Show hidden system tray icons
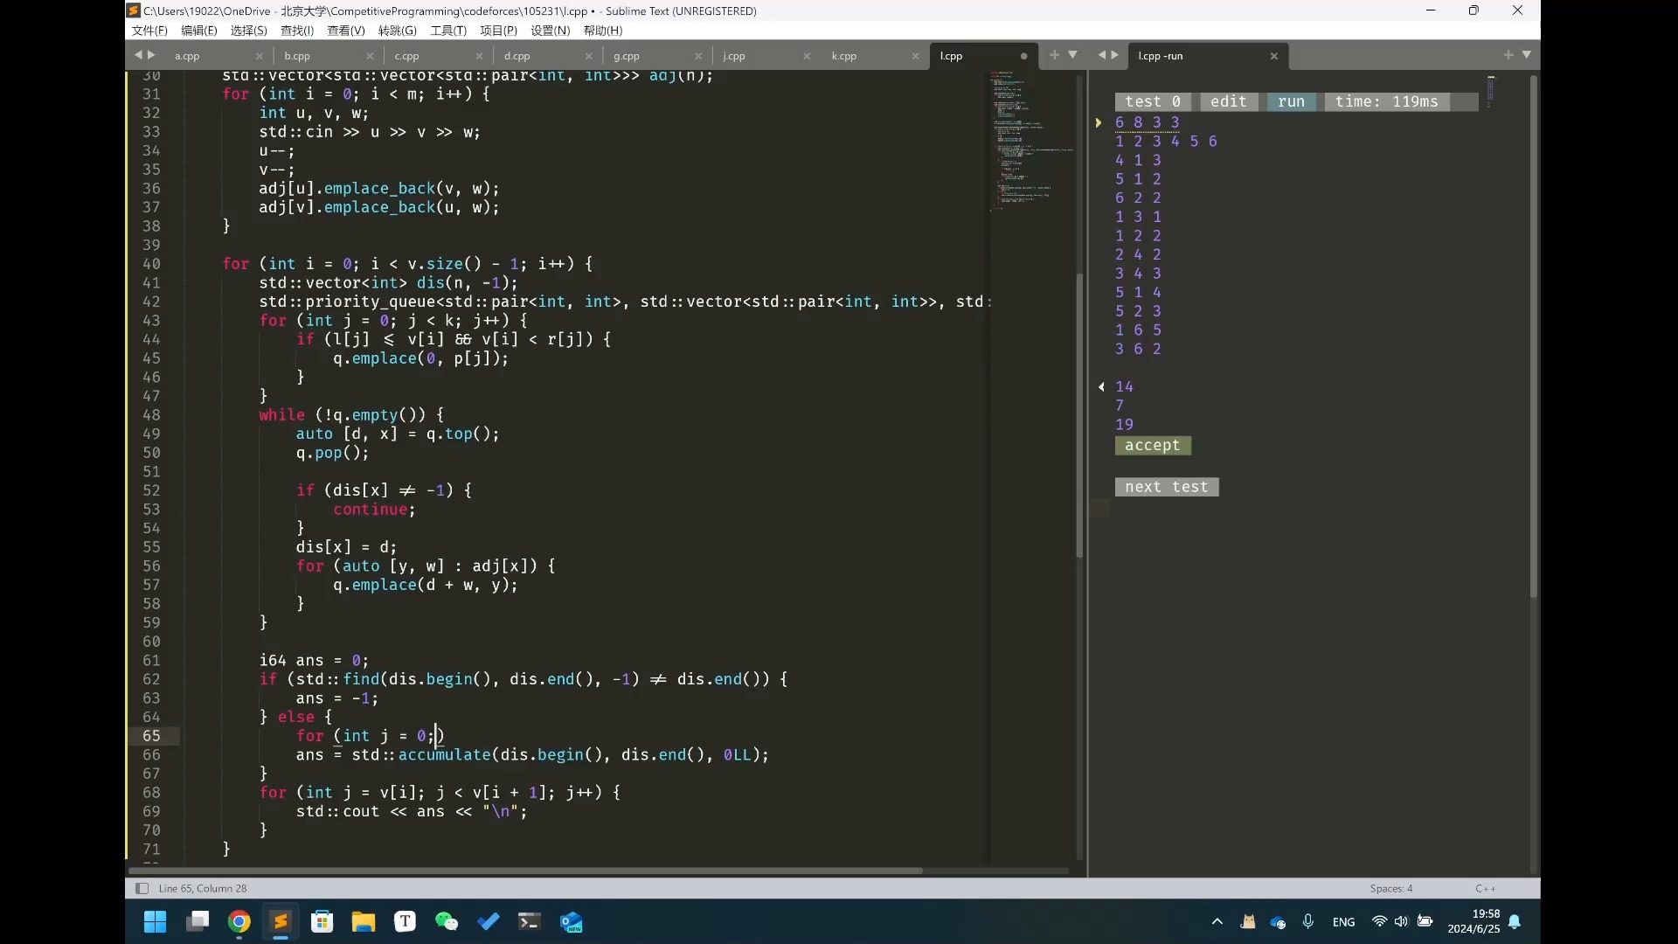The image size is (1678, 944). point(1217,922)
